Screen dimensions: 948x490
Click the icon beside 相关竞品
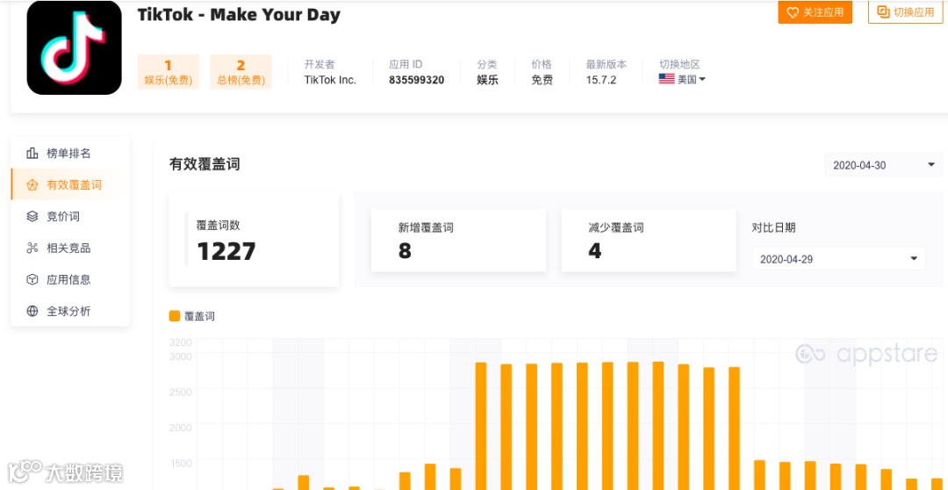[x=32, y=248]
